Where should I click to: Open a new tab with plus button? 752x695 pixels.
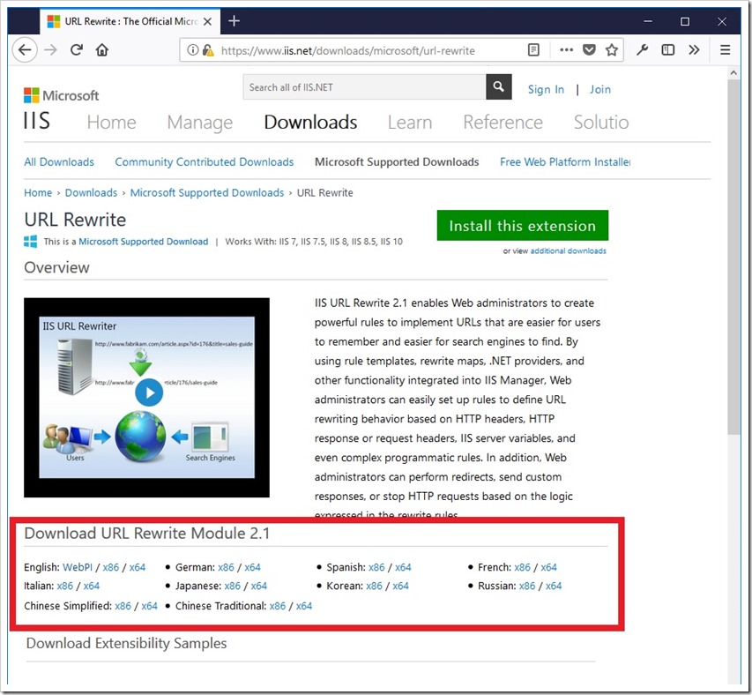click(234, 21)
